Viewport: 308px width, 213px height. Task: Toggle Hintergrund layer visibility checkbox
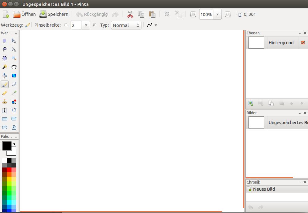pyautogui.click(x=303, y=42)
